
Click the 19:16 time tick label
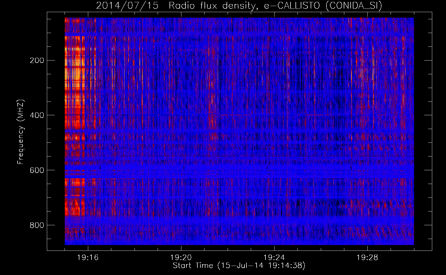[88, 258]
